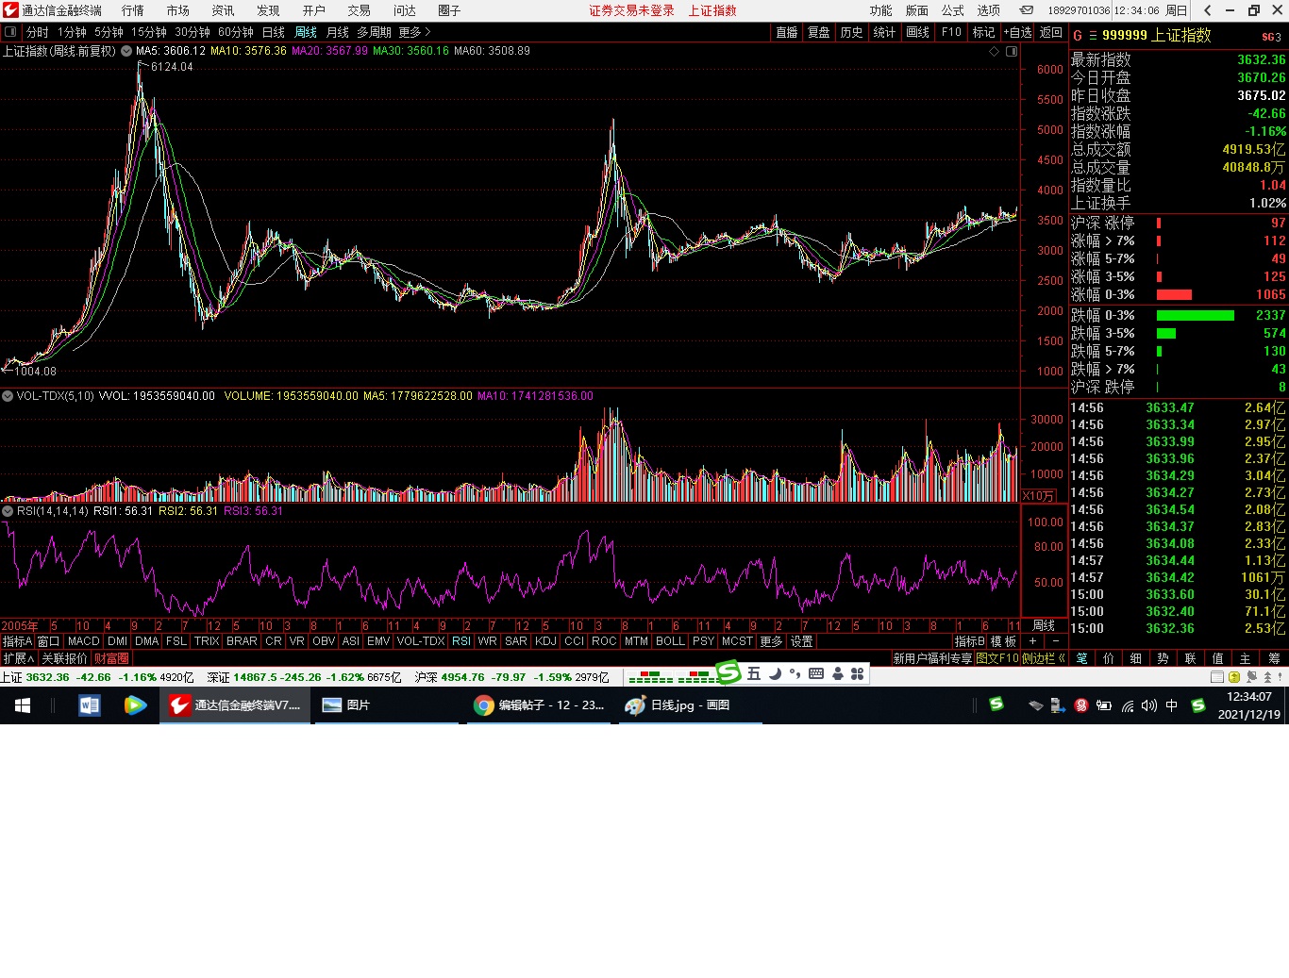Open the VOL-TDX indicator dropdown arrow
The height and width of the screenshot is (978, 1289).
[x=8, y=396]
